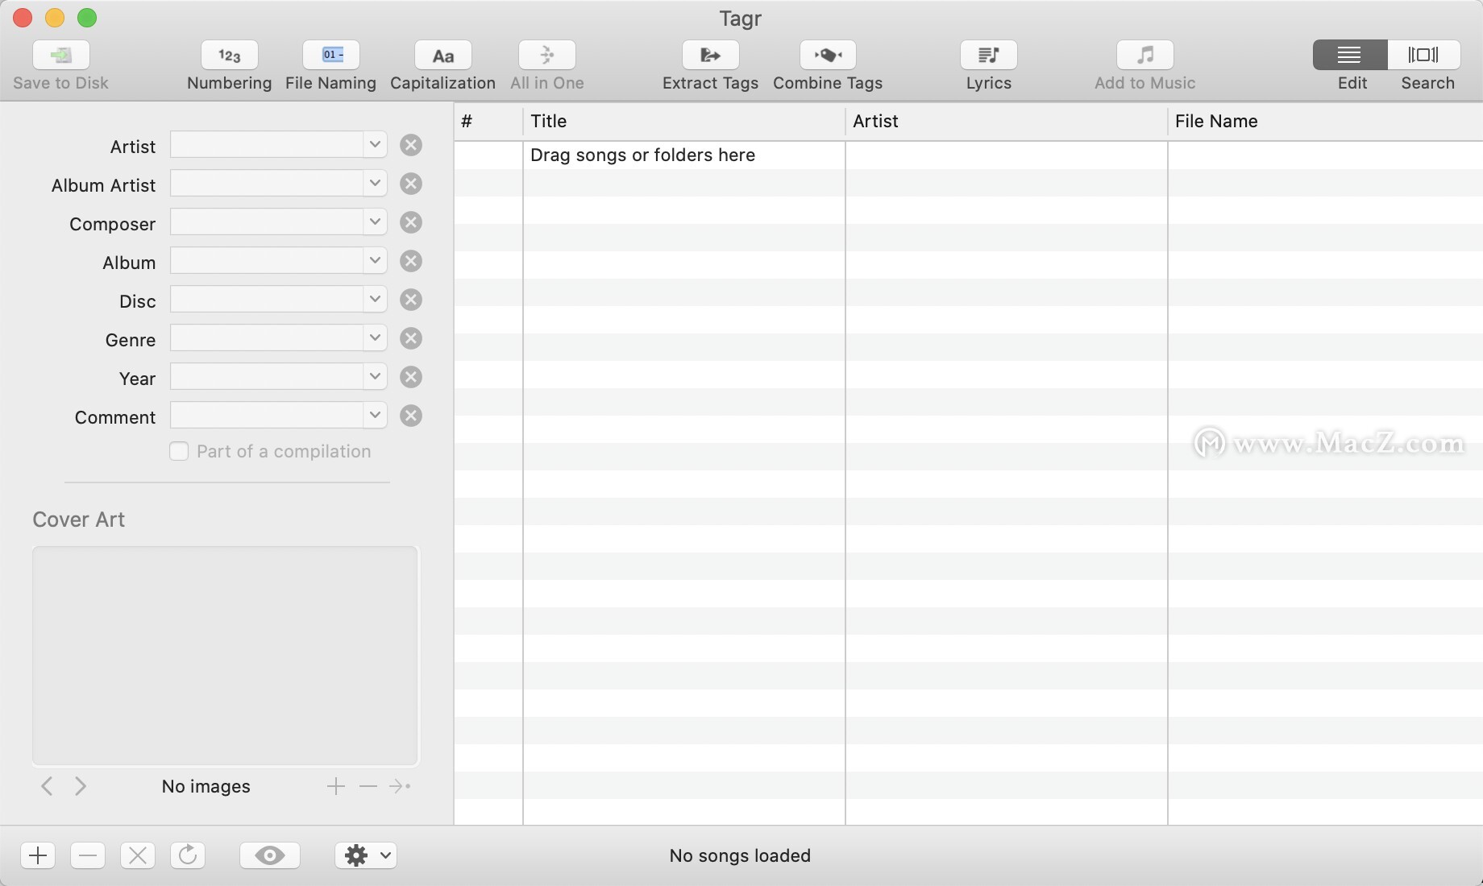Click the Add to Music toolbar icon
Image resolution: width=1483 pixels, height=886 pixels.
coord(1145,55)
